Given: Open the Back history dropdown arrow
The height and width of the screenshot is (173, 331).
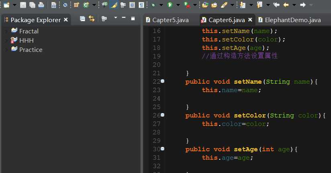Looking at the screenshot, I should point(294,5).
